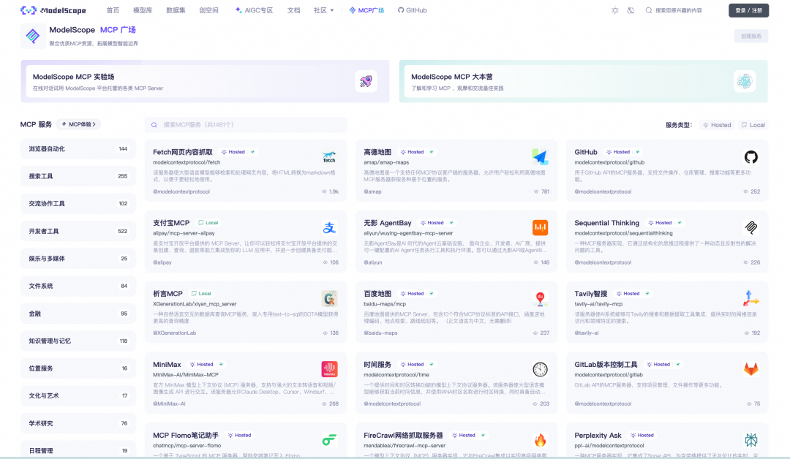Select 知识管理与记忆 category

tap(78, 341)
